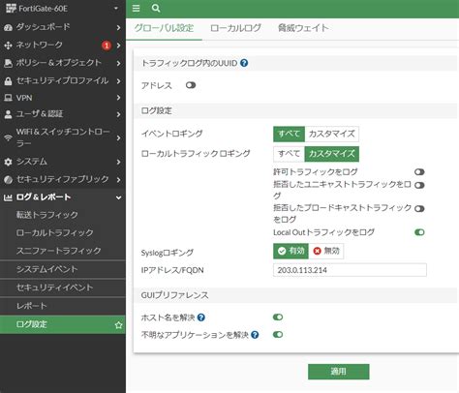Click the help icon beside 不明なアプリケーションを解決
Viewport: 459px width, 393px height.
tap(255, 335)
